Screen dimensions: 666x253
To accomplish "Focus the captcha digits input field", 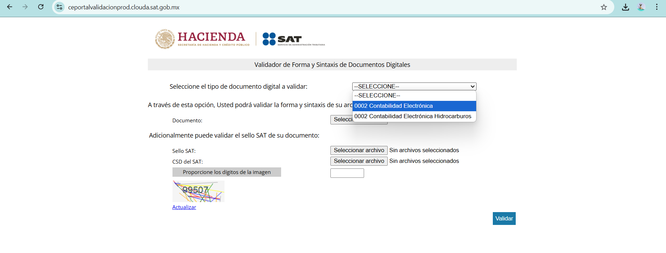I will [x=347, y=173].
